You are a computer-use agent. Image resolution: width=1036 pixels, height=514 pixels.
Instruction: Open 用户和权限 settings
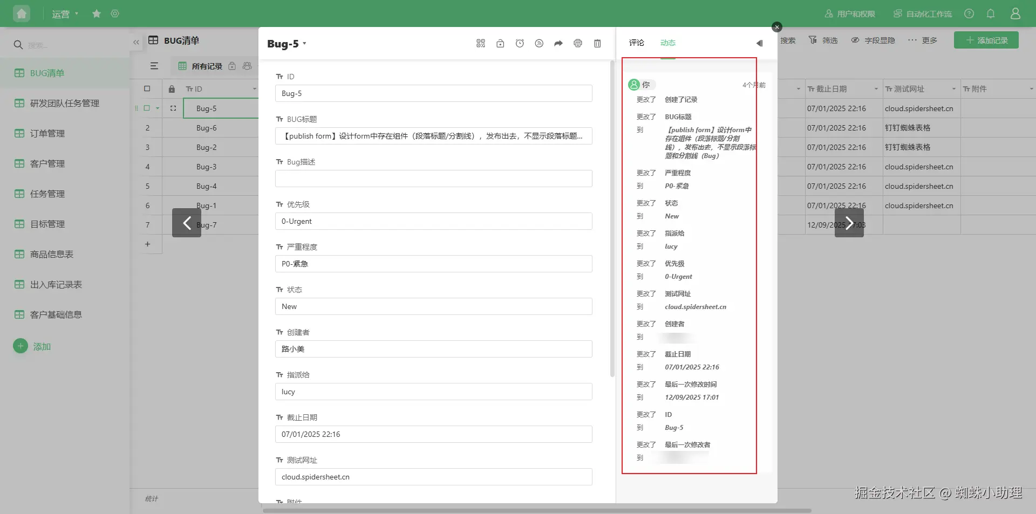click(850, 14)
